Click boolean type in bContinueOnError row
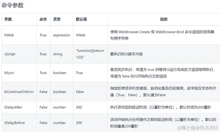This screenshot has width=220, height=132. coord(59,92)
